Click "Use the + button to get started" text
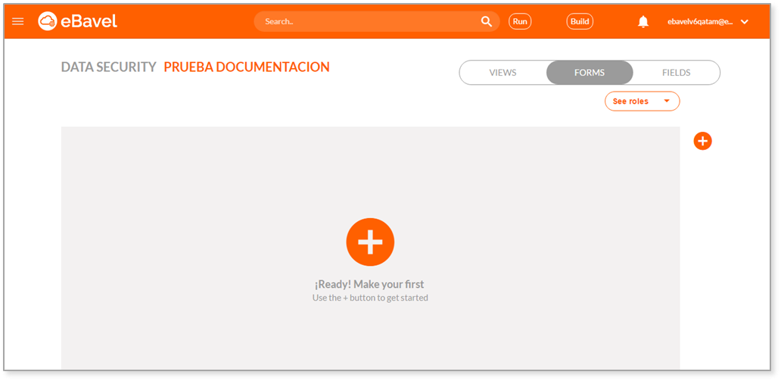The height and width of the screenshot is (381, 781). click(370, 298)
